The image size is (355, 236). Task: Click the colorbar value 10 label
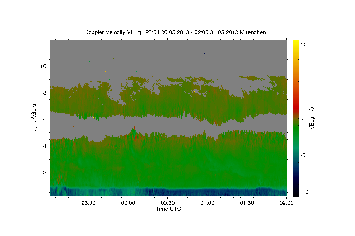[x=303, y=45]
